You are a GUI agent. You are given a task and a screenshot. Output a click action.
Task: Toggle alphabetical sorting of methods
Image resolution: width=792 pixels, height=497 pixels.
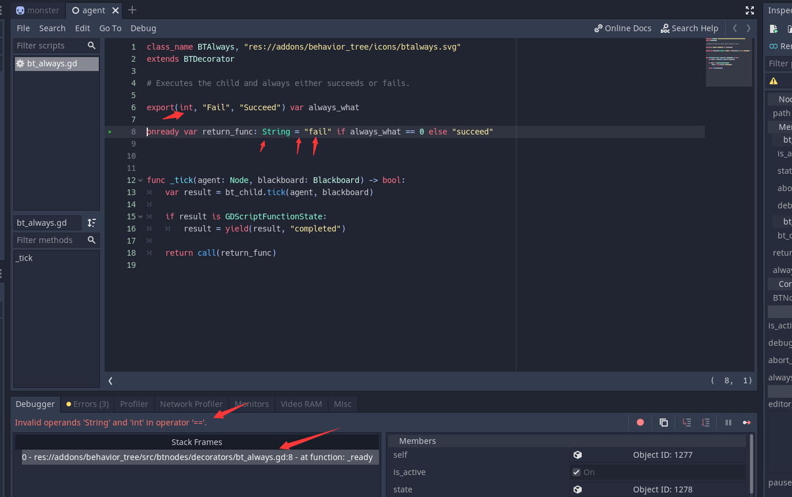pyautogui.click(x=92, y=223)
